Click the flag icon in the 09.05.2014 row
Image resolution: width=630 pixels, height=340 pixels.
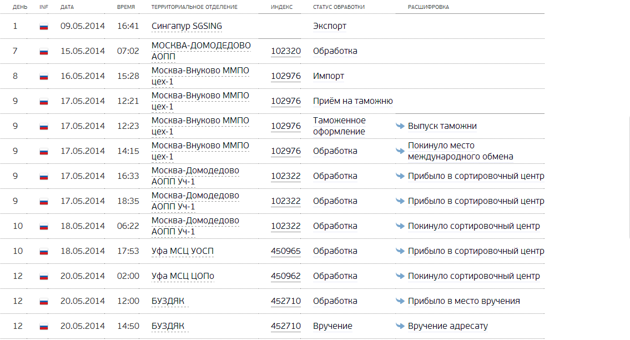point(44,27)
